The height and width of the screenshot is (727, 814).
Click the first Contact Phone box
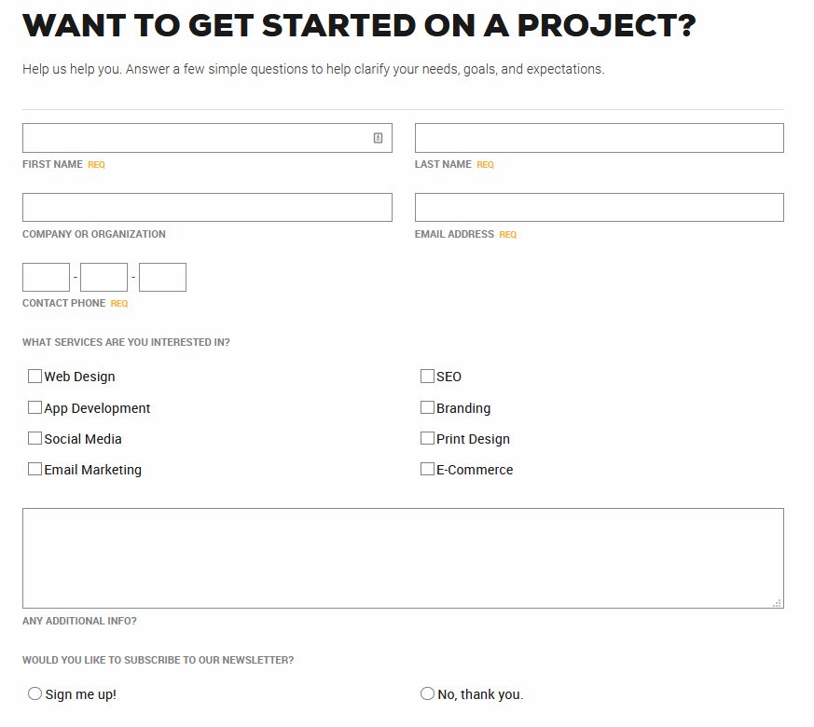click(46, 277)
